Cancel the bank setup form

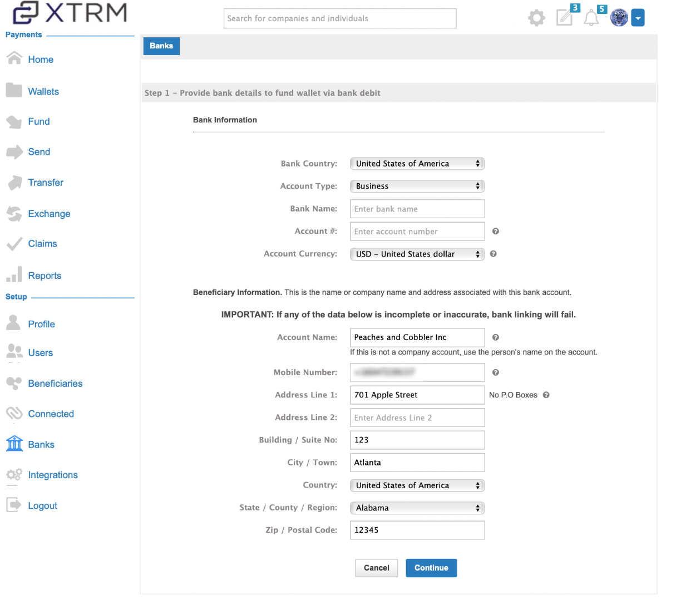[x=376, y=568]
